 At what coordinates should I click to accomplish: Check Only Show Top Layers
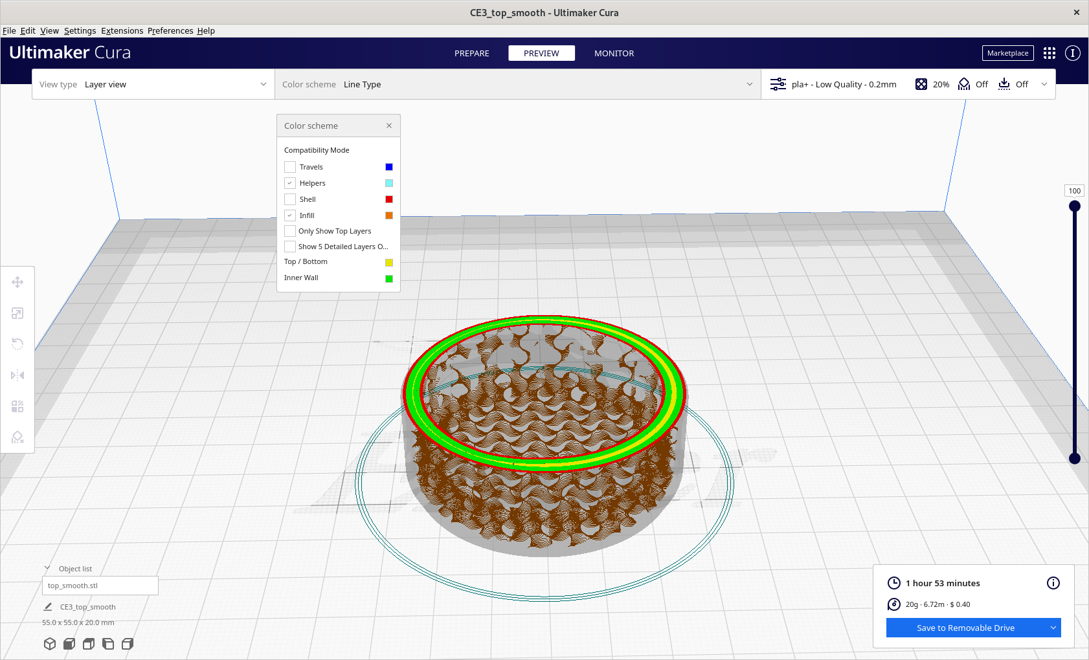coord(290,231)
